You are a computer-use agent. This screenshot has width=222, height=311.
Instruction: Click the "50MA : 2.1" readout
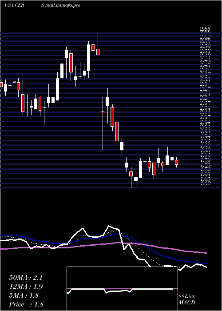[26, 278]
